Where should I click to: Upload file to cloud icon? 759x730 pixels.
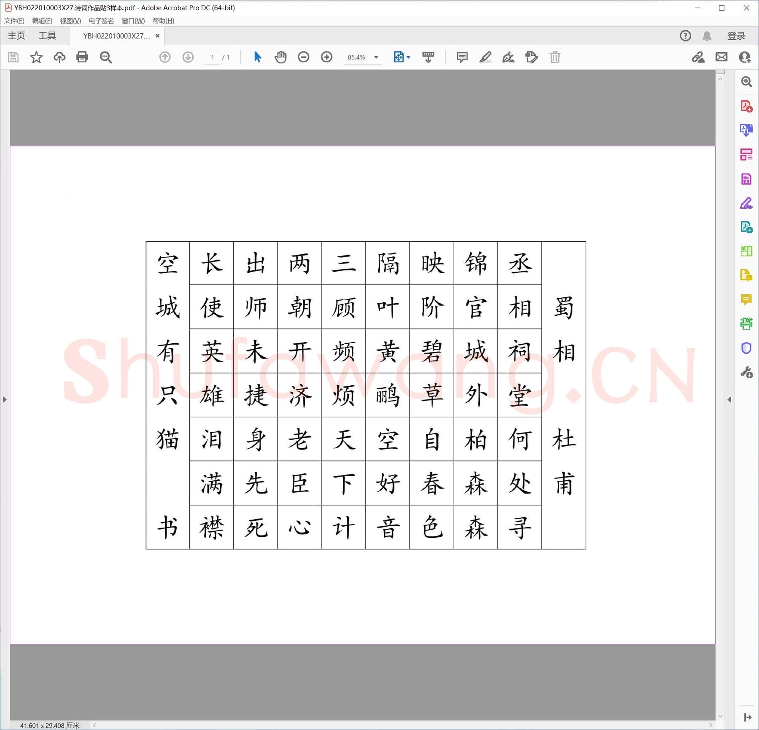tap(59, 57)
